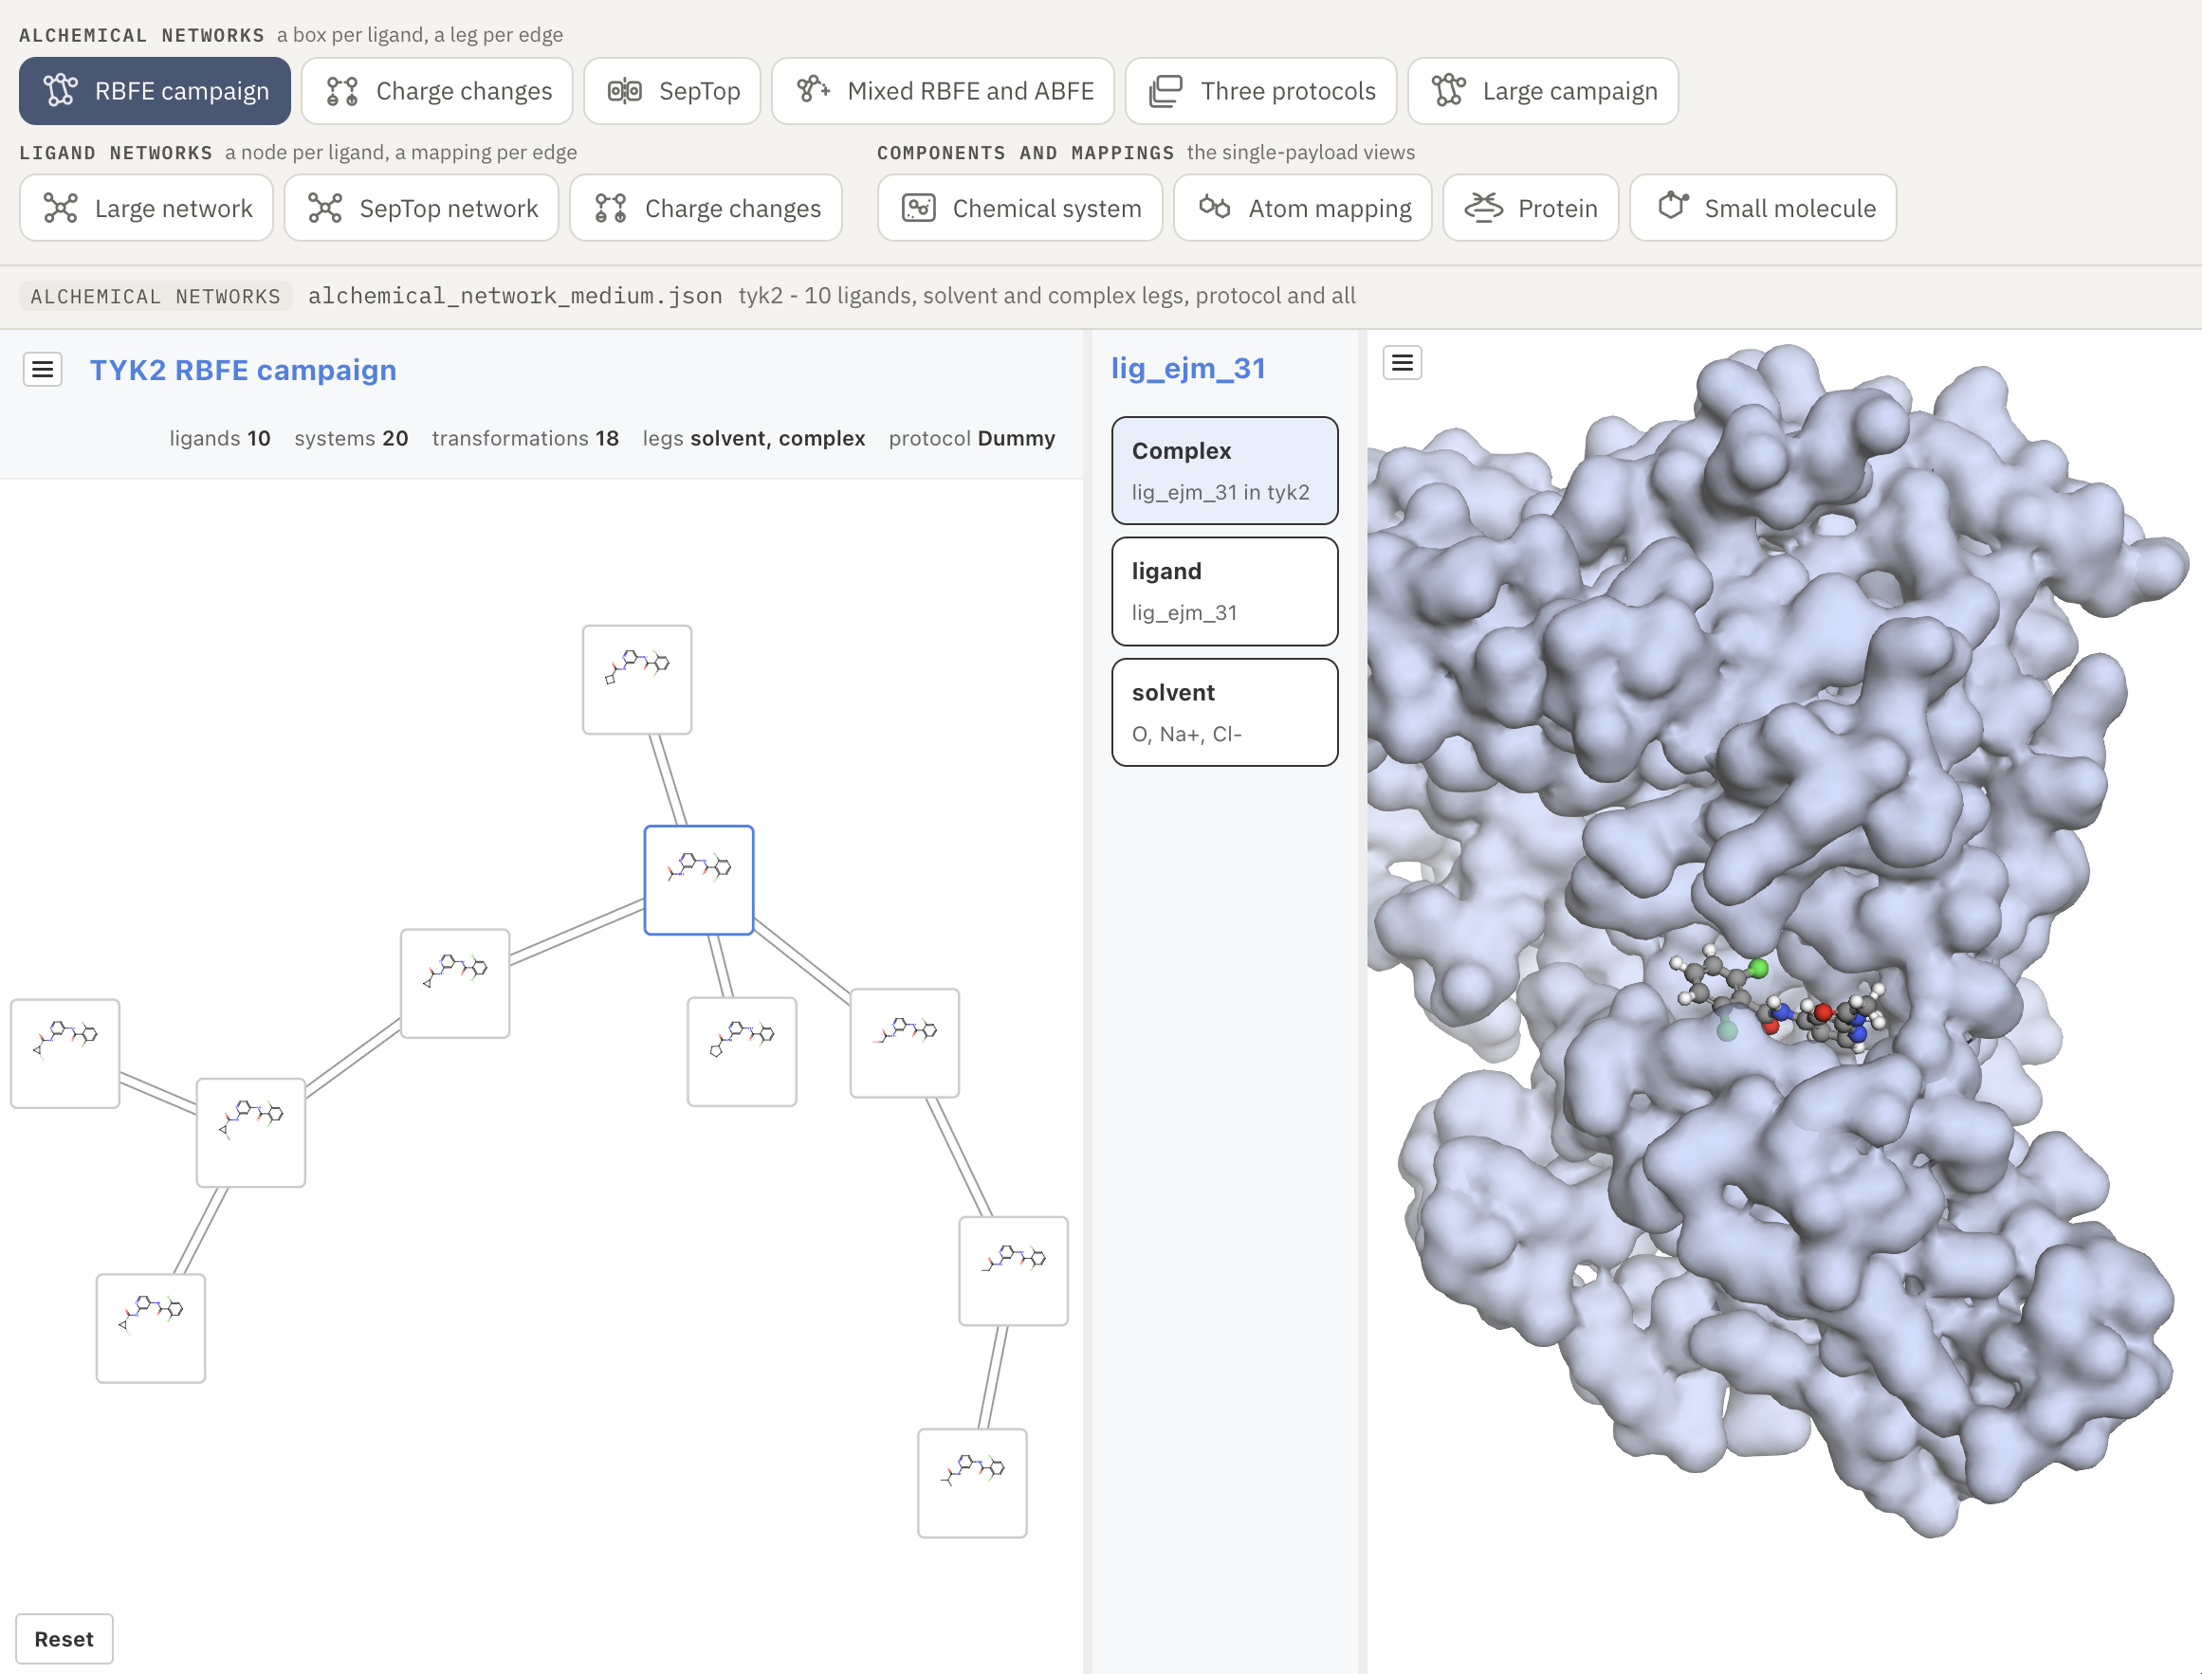The image size is (2202, 1674).
Task: Load the SepTop network ligand example
Action: coord(422,209)
